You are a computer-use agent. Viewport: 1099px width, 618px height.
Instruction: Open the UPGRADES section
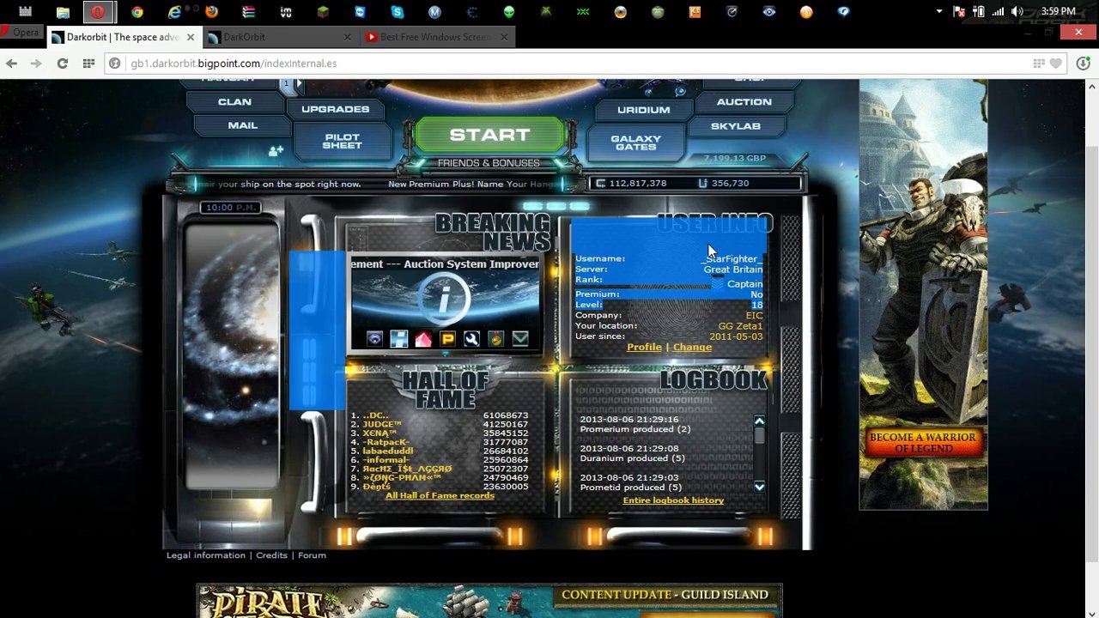point(335,109)
